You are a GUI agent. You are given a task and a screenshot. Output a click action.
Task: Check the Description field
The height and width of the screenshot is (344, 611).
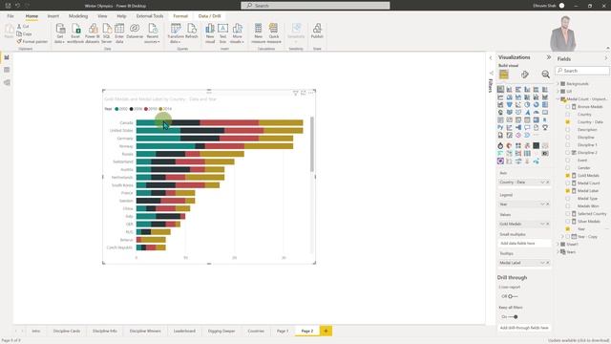point(568,130)
